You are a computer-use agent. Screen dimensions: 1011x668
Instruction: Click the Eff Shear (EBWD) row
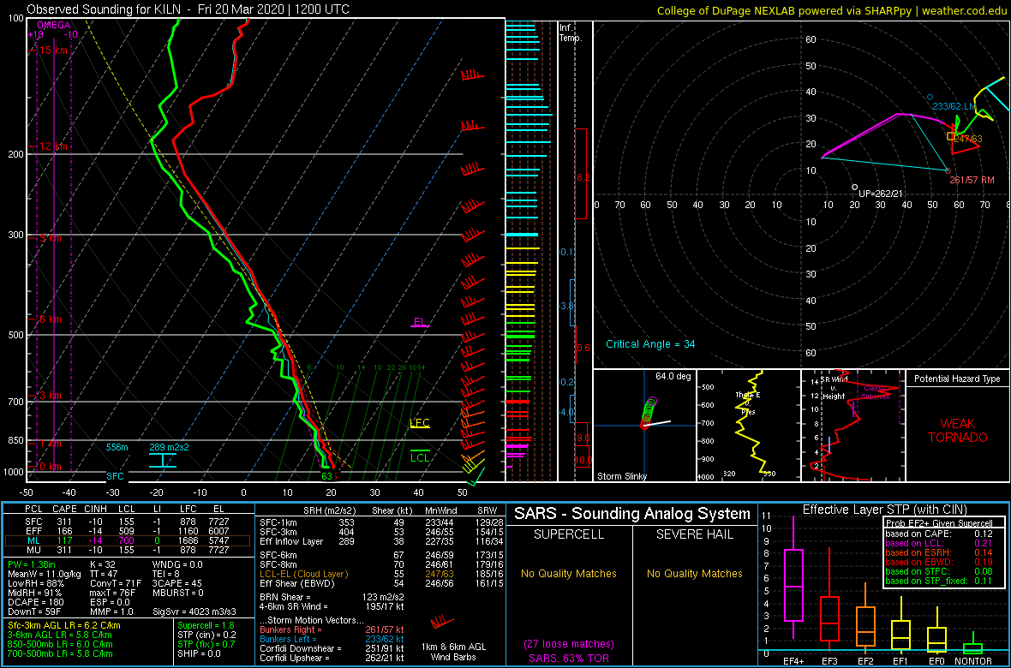[x=380, y=583]
